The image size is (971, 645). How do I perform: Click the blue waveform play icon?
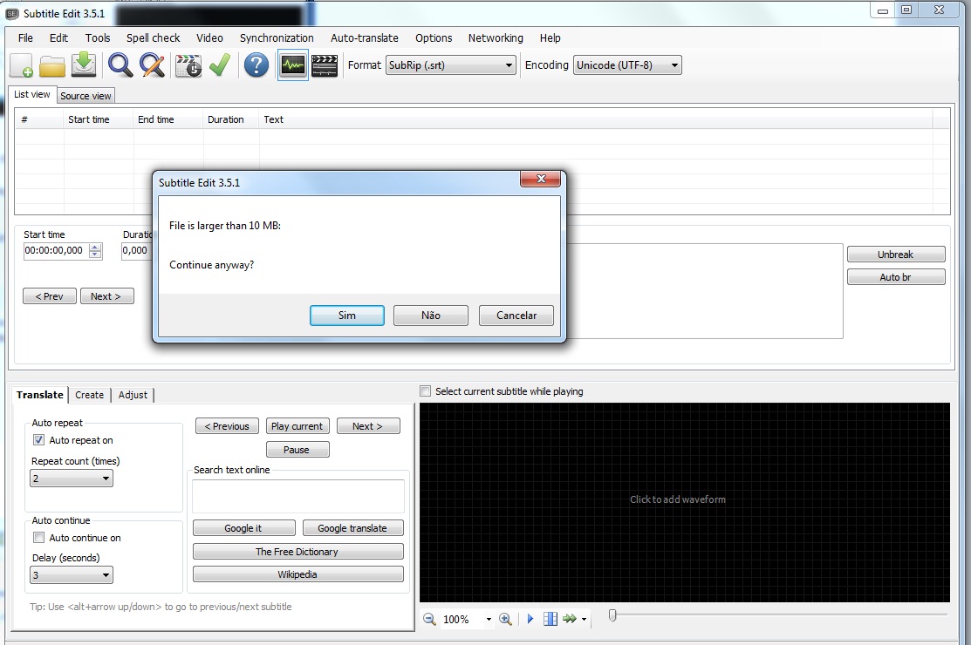[530, 618]
